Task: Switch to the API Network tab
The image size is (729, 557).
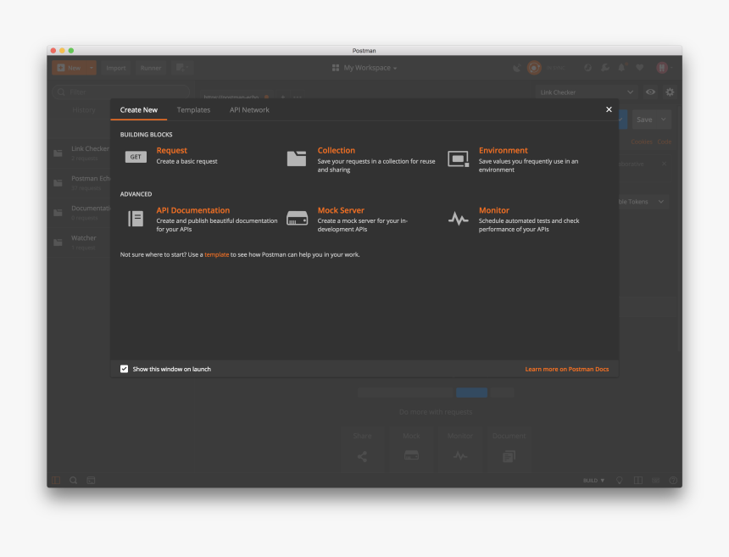Action: click(x=249, y=110)
